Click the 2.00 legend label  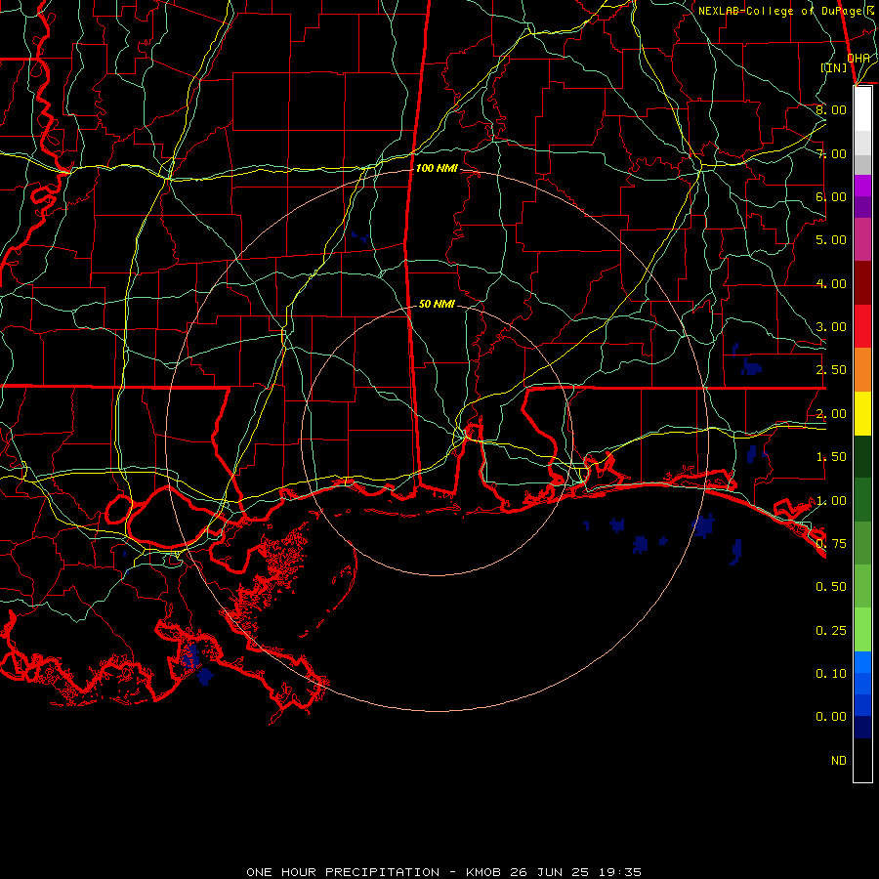pos(831,414)
